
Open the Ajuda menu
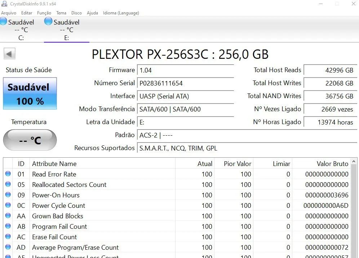click(x=92, y=13)
